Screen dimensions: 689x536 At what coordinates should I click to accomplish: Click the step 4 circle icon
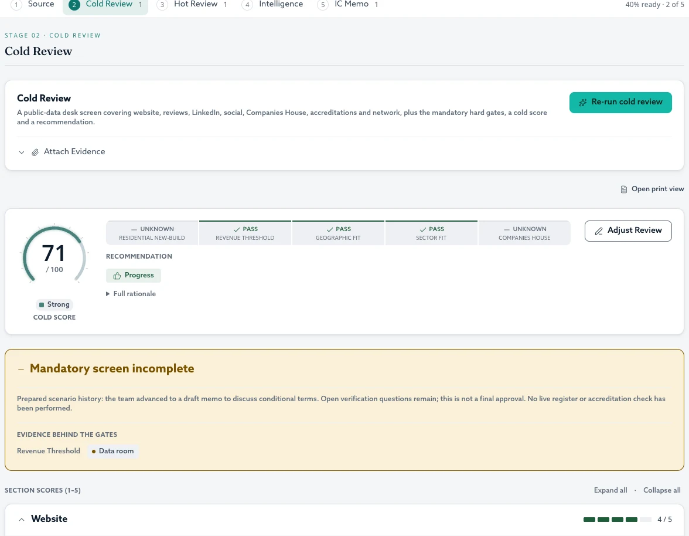(247, 5)
